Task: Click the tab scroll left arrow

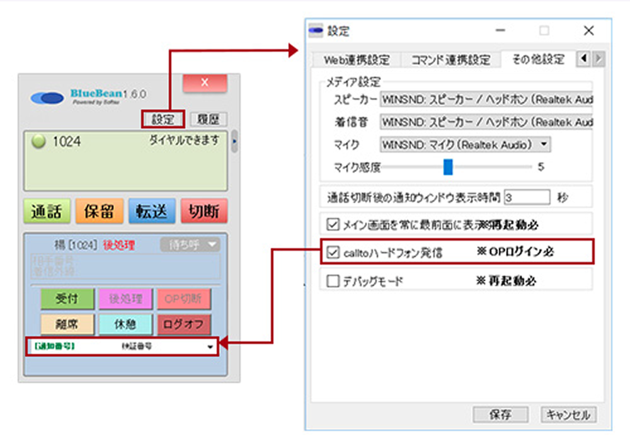Action: pyautogui.click(x=583, y=59)
